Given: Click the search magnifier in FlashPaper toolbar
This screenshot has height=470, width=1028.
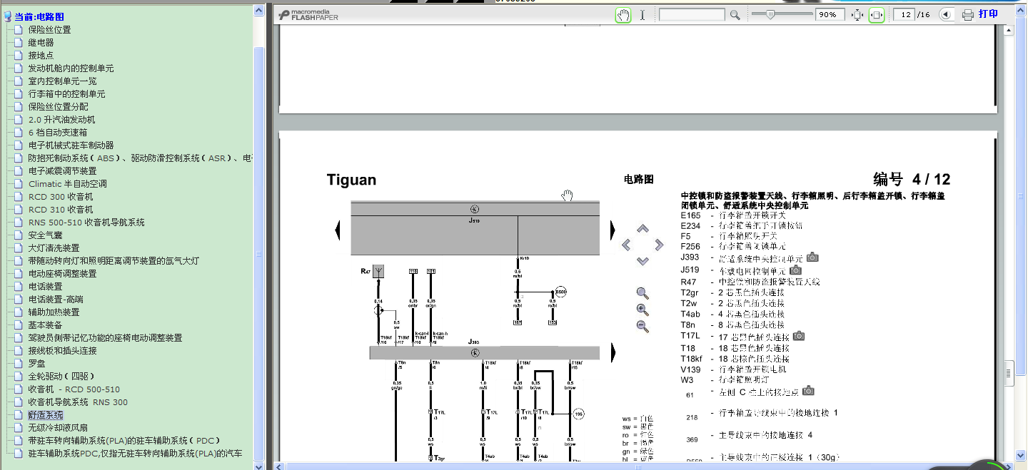Looking at the screenshot, I should click(x=735, y=15).
